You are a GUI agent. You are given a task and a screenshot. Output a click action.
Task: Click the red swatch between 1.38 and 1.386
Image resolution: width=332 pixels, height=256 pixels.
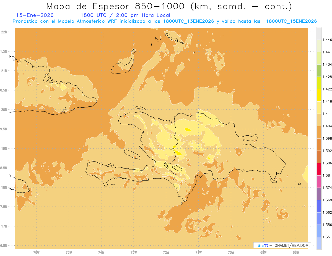coord(319,169)
